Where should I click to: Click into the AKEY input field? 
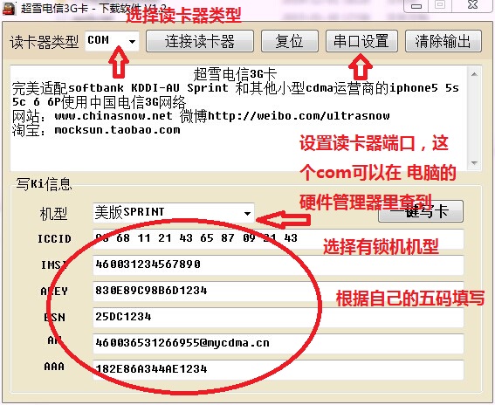pyautogui.click(x=278, y=291)
